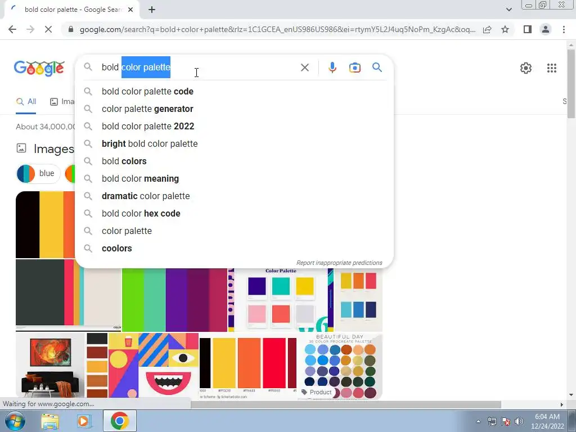
Task: Choose suggestion 'bold color palette 2022'
Action: click(235, 127)
